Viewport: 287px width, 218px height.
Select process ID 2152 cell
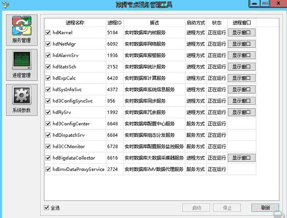click(x=115, y=67)
